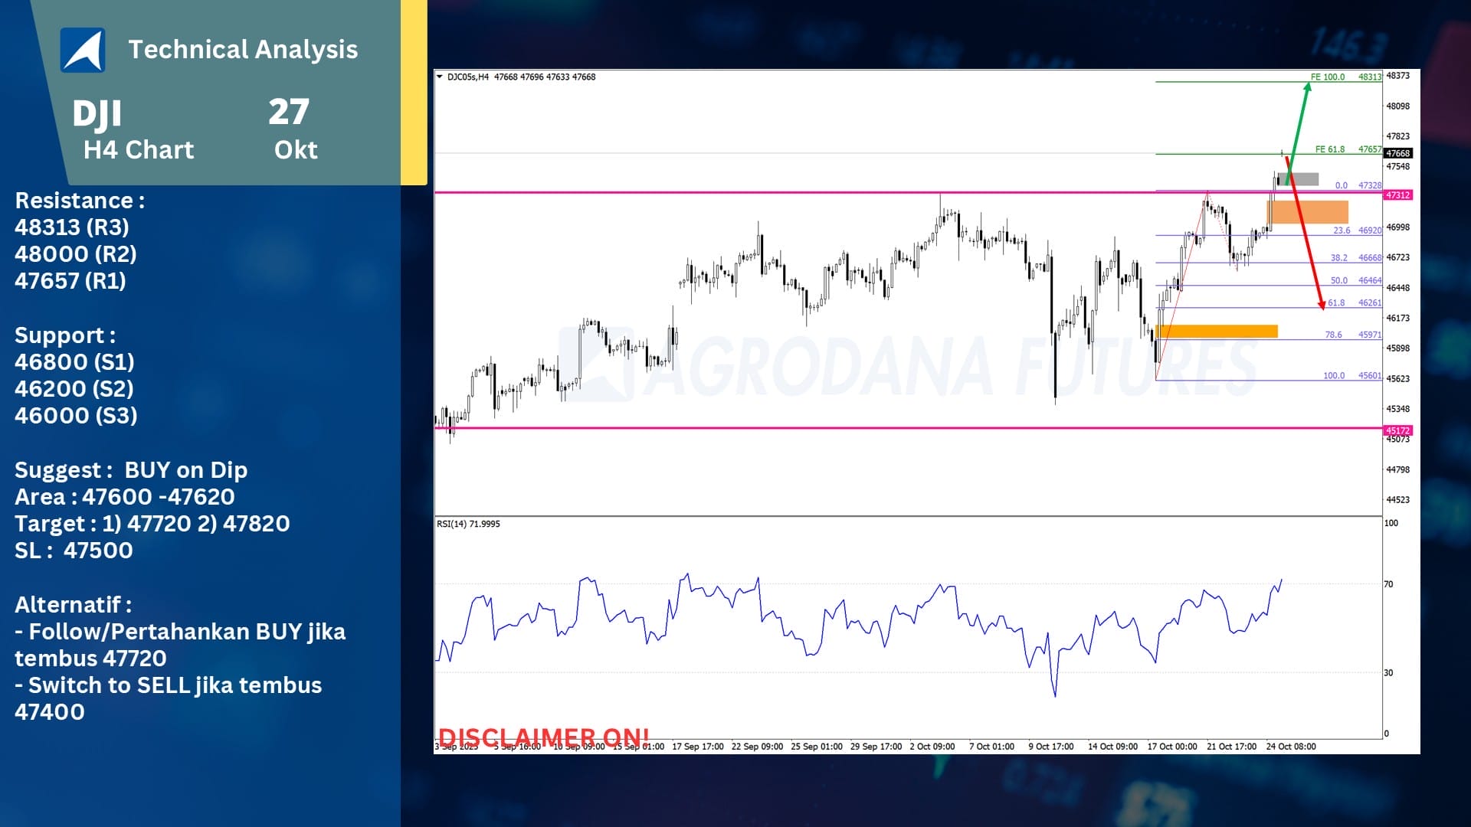The image size is (1471, 827).
Task: Click the Agrodana Futures watermark logo on the chart
Action: [x=596, y=364]
